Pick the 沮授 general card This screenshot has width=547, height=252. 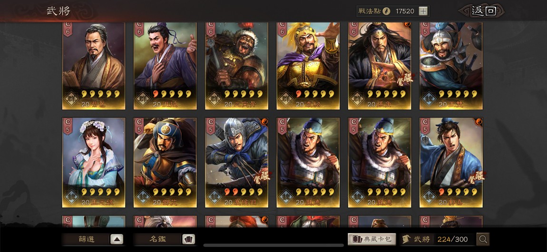tap(165, 66)
